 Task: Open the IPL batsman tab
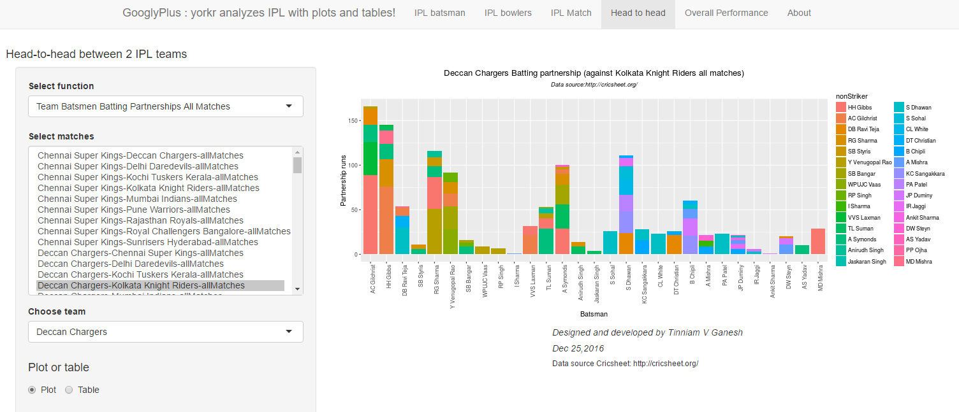pyautogui.click(x=439, y=13)
